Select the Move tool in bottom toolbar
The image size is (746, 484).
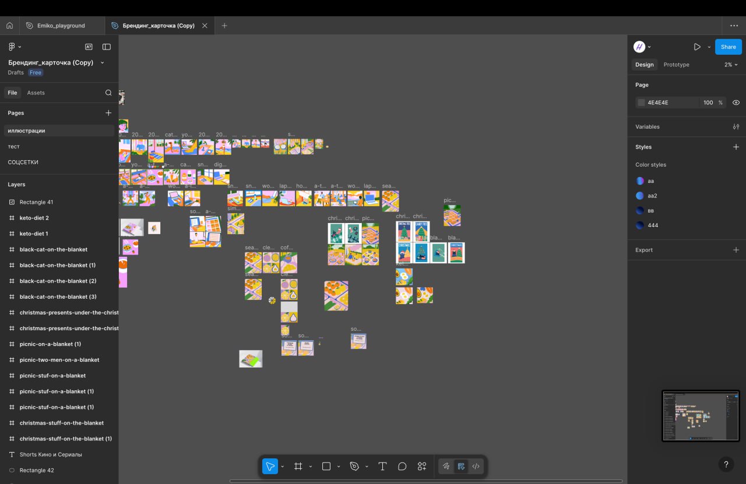(x=270, y=466)
